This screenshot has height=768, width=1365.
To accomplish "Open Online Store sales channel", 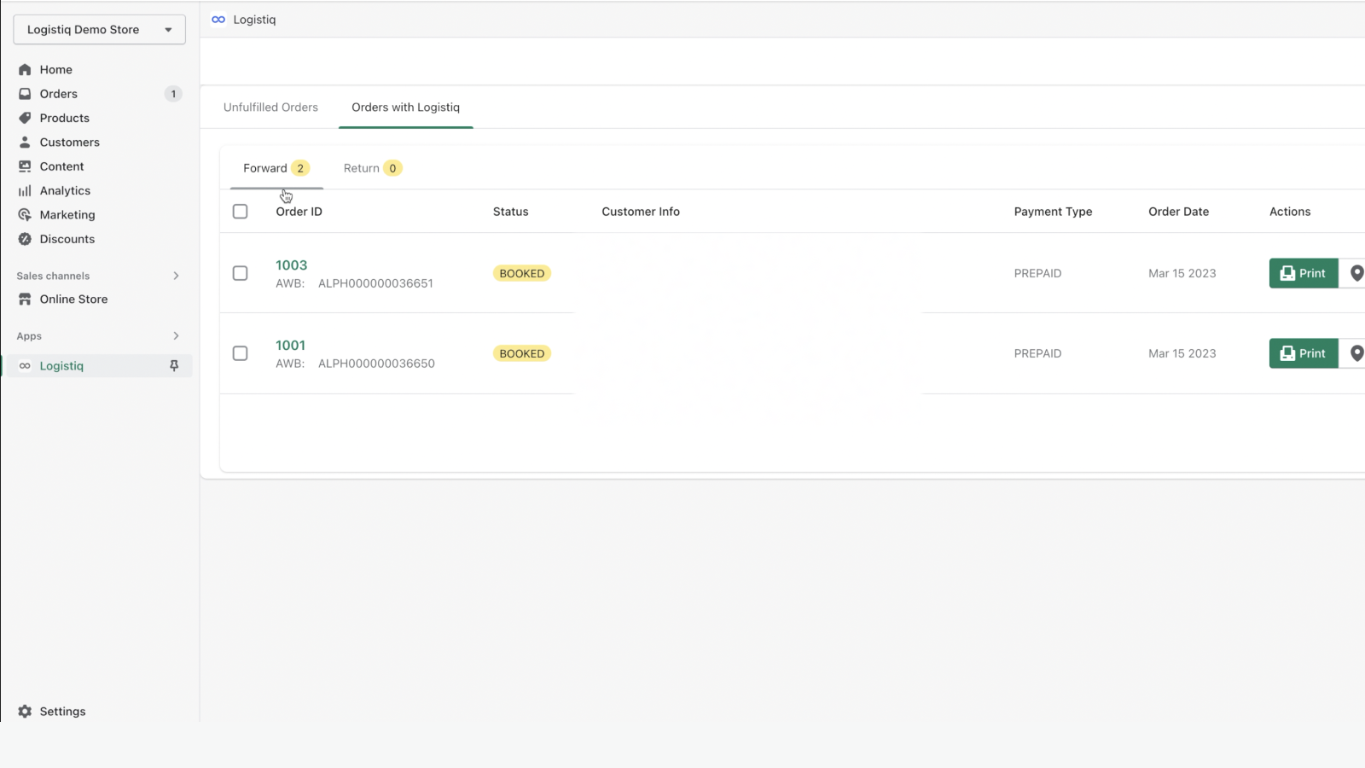I will pos(74,300).
